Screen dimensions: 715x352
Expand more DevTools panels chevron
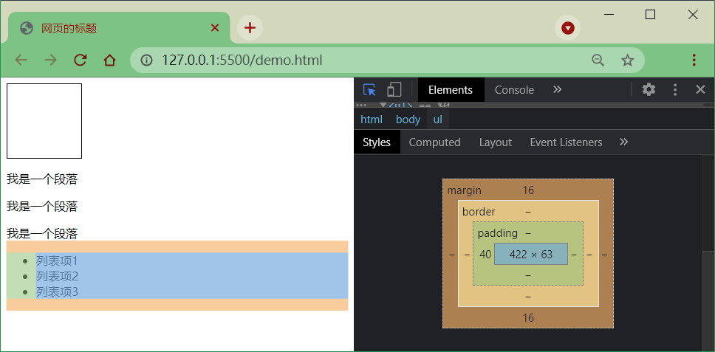click(557, 90)
